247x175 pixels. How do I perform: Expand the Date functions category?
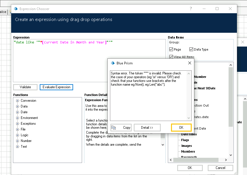[18, 112]
